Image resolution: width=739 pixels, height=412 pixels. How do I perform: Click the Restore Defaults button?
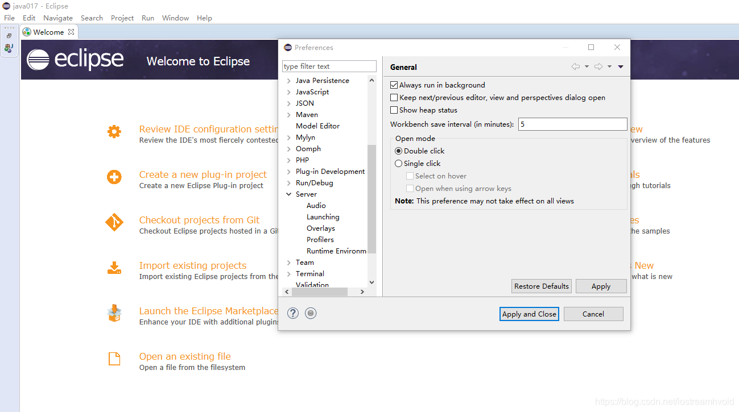coord(542,286)
